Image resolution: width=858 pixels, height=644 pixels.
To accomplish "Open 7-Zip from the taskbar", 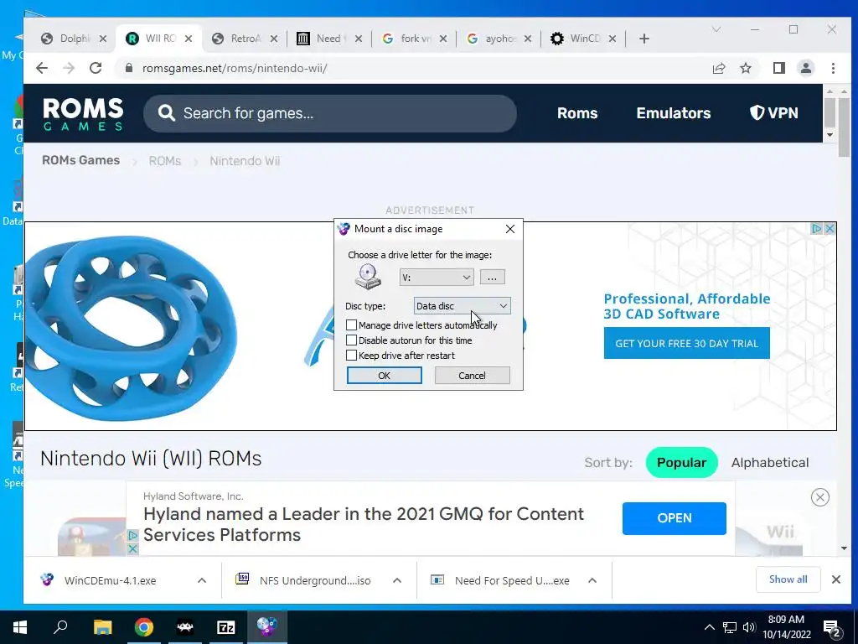I will tap(226, 627).
